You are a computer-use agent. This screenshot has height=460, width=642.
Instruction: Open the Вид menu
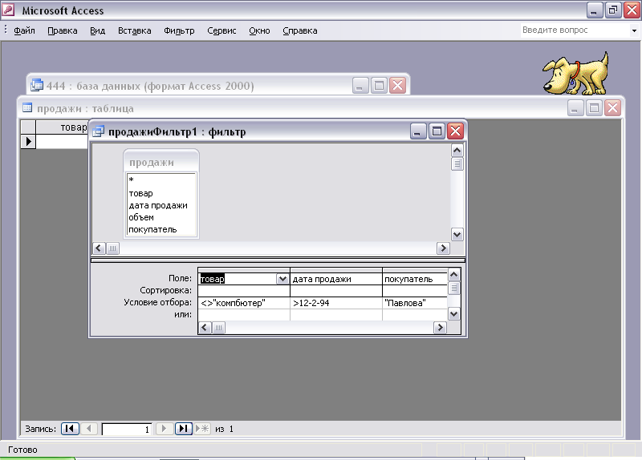click(97, 30)
